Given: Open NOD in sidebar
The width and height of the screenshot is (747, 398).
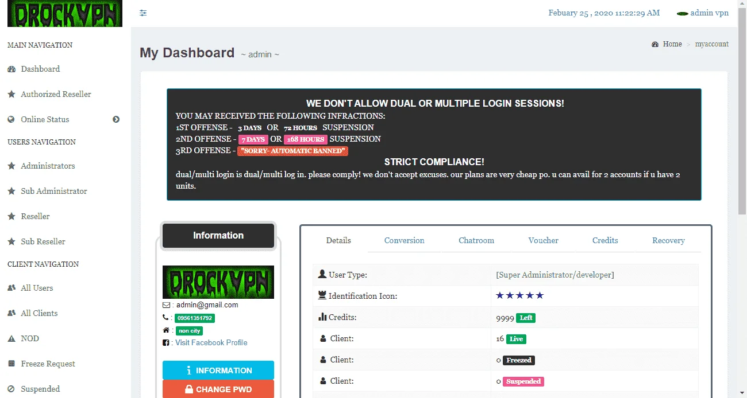Looking at the screenshot, I should [x=30, y=338].
